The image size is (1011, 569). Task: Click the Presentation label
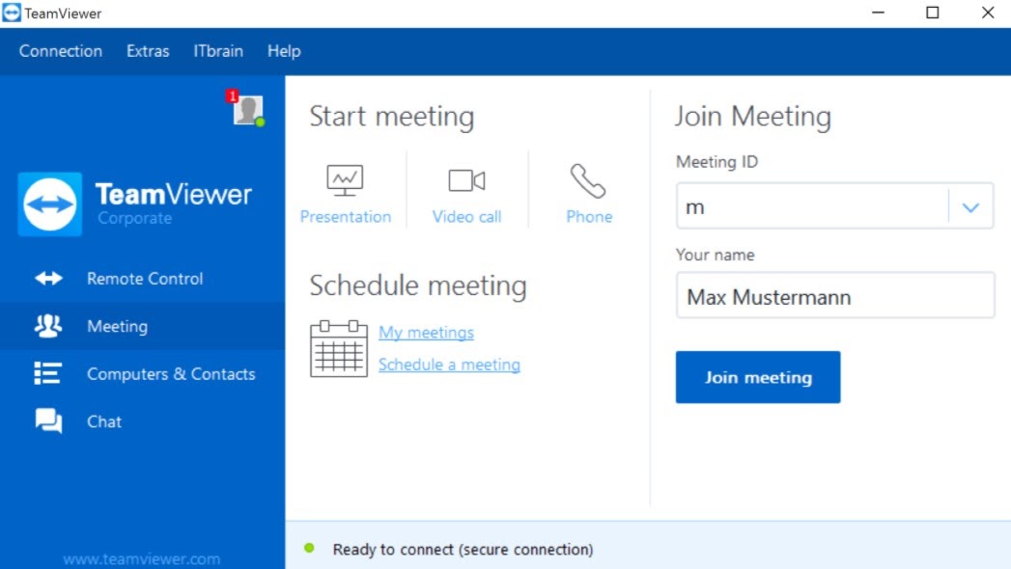point(346,217)
